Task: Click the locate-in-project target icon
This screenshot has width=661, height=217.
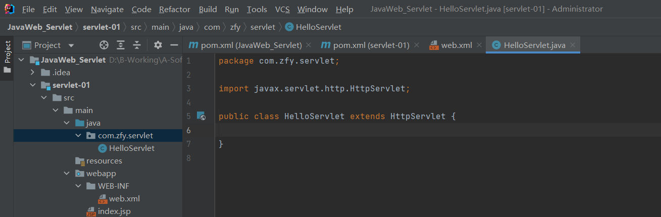Action: [x=104, y=45]
